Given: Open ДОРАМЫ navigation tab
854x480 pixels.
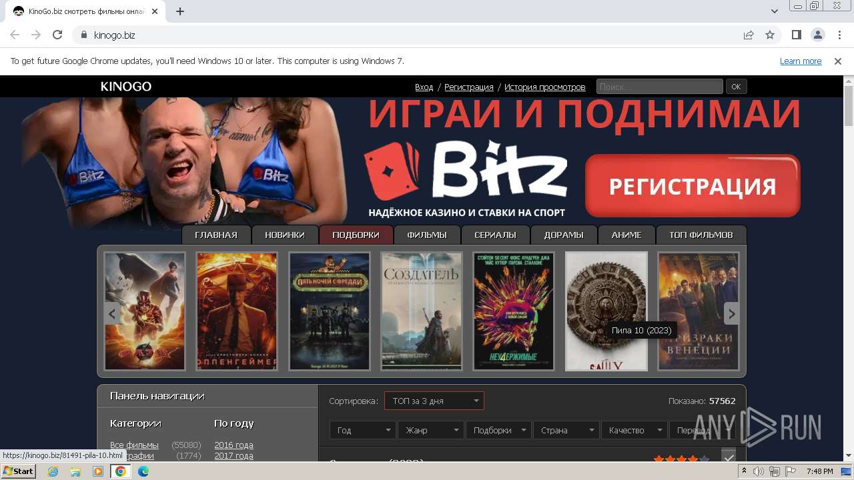Looking at the screenshot, I should [564, 235].
